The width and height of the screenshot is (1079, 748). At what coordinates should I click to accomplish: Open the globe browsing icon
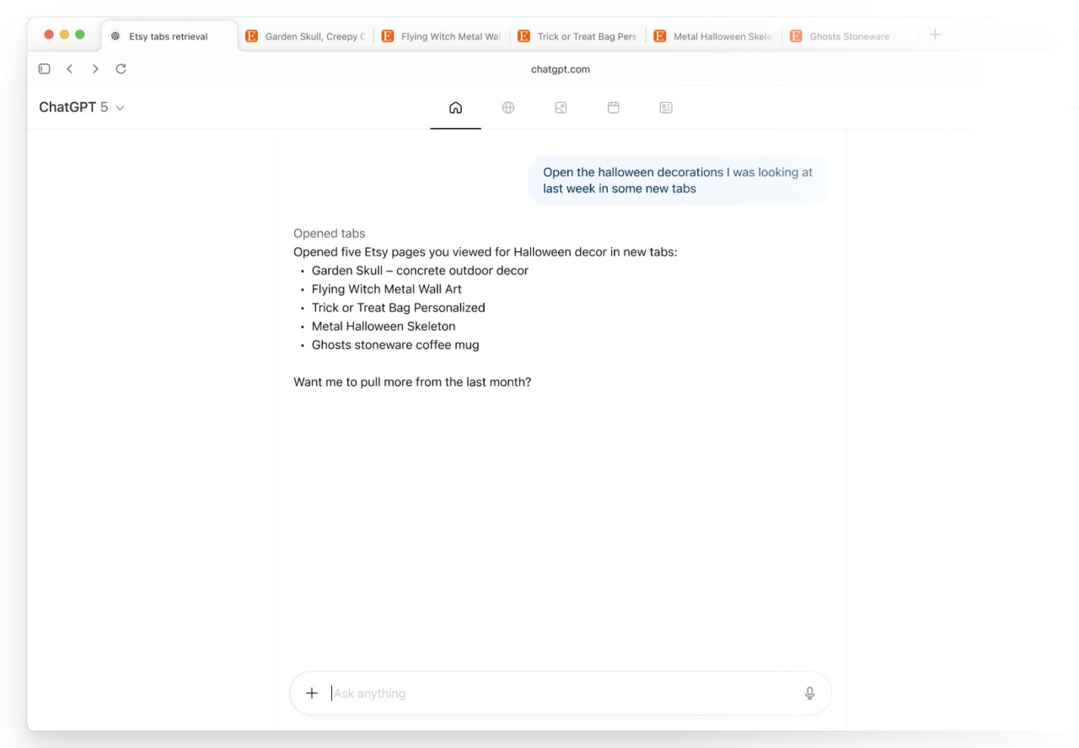508,107
